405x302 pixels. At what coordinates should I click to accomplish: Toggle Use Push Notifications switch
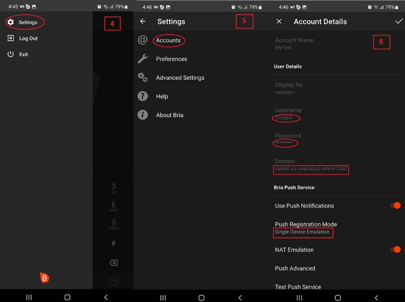[x=395, y=206]
